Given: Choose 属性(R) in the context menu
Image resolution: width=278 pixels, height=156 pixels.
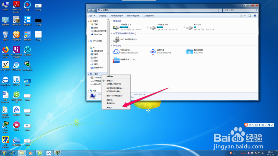Looking at the screenshot, I should click(116, 108).
